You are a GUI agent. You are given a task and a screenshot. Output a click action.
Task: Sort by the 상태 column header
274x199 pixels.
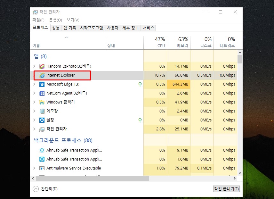point(124,43)
